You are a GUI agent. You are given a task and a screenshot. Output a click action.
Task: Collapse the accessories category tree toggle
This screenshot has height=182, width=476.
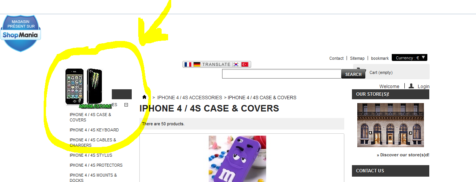(126, 105)
